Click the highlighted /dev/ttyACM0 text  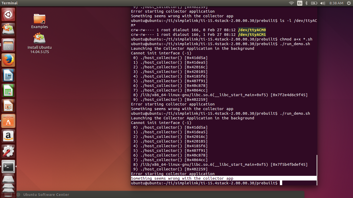tap(252, 30)
